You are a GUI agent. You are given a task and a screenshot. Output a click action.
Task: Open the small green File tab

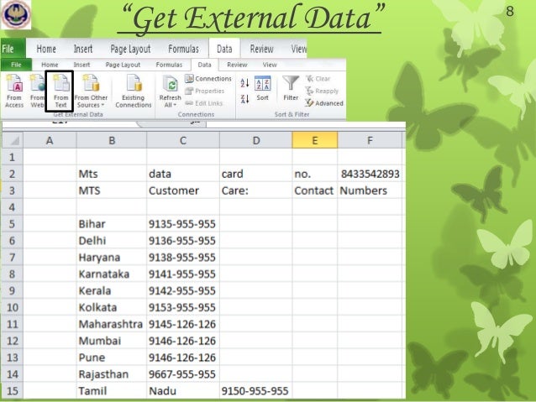[x=16, y=65]
